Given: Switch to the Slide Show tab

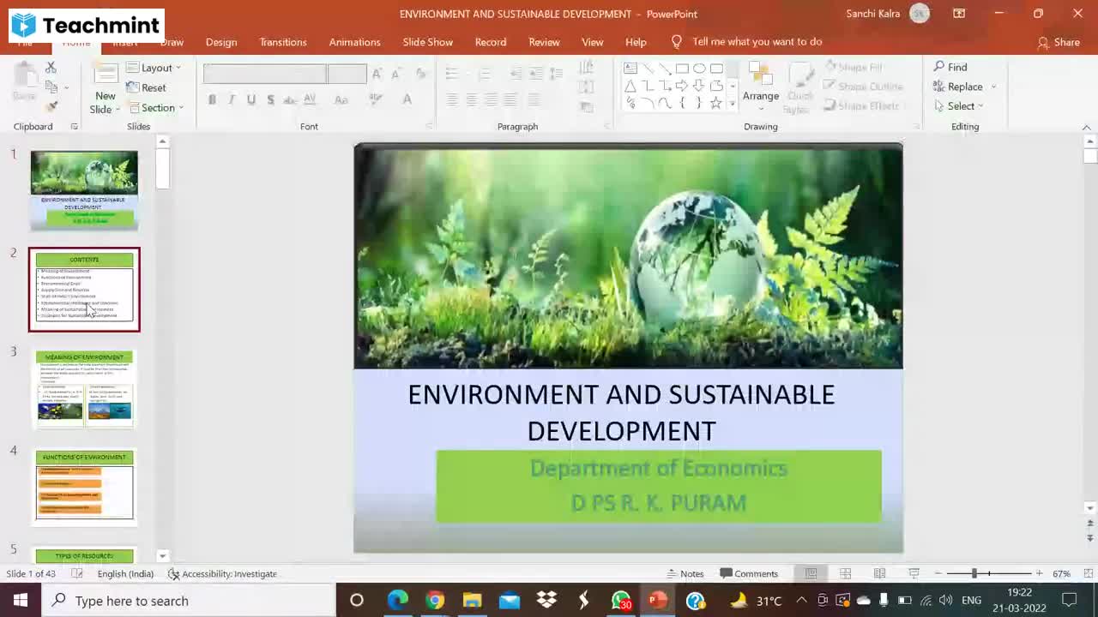Looking at the screenshot, I should pos(427,42).
